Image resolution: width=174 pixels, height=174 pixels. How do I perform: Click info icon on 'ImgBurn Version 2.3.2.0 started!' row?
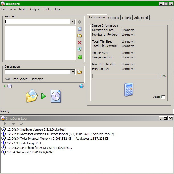pos(3,130)
